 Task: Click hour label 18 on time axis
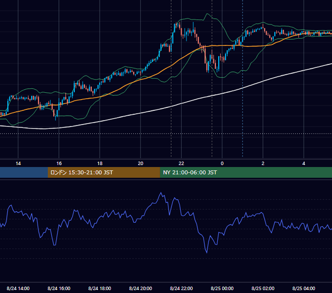click(100, 164)
